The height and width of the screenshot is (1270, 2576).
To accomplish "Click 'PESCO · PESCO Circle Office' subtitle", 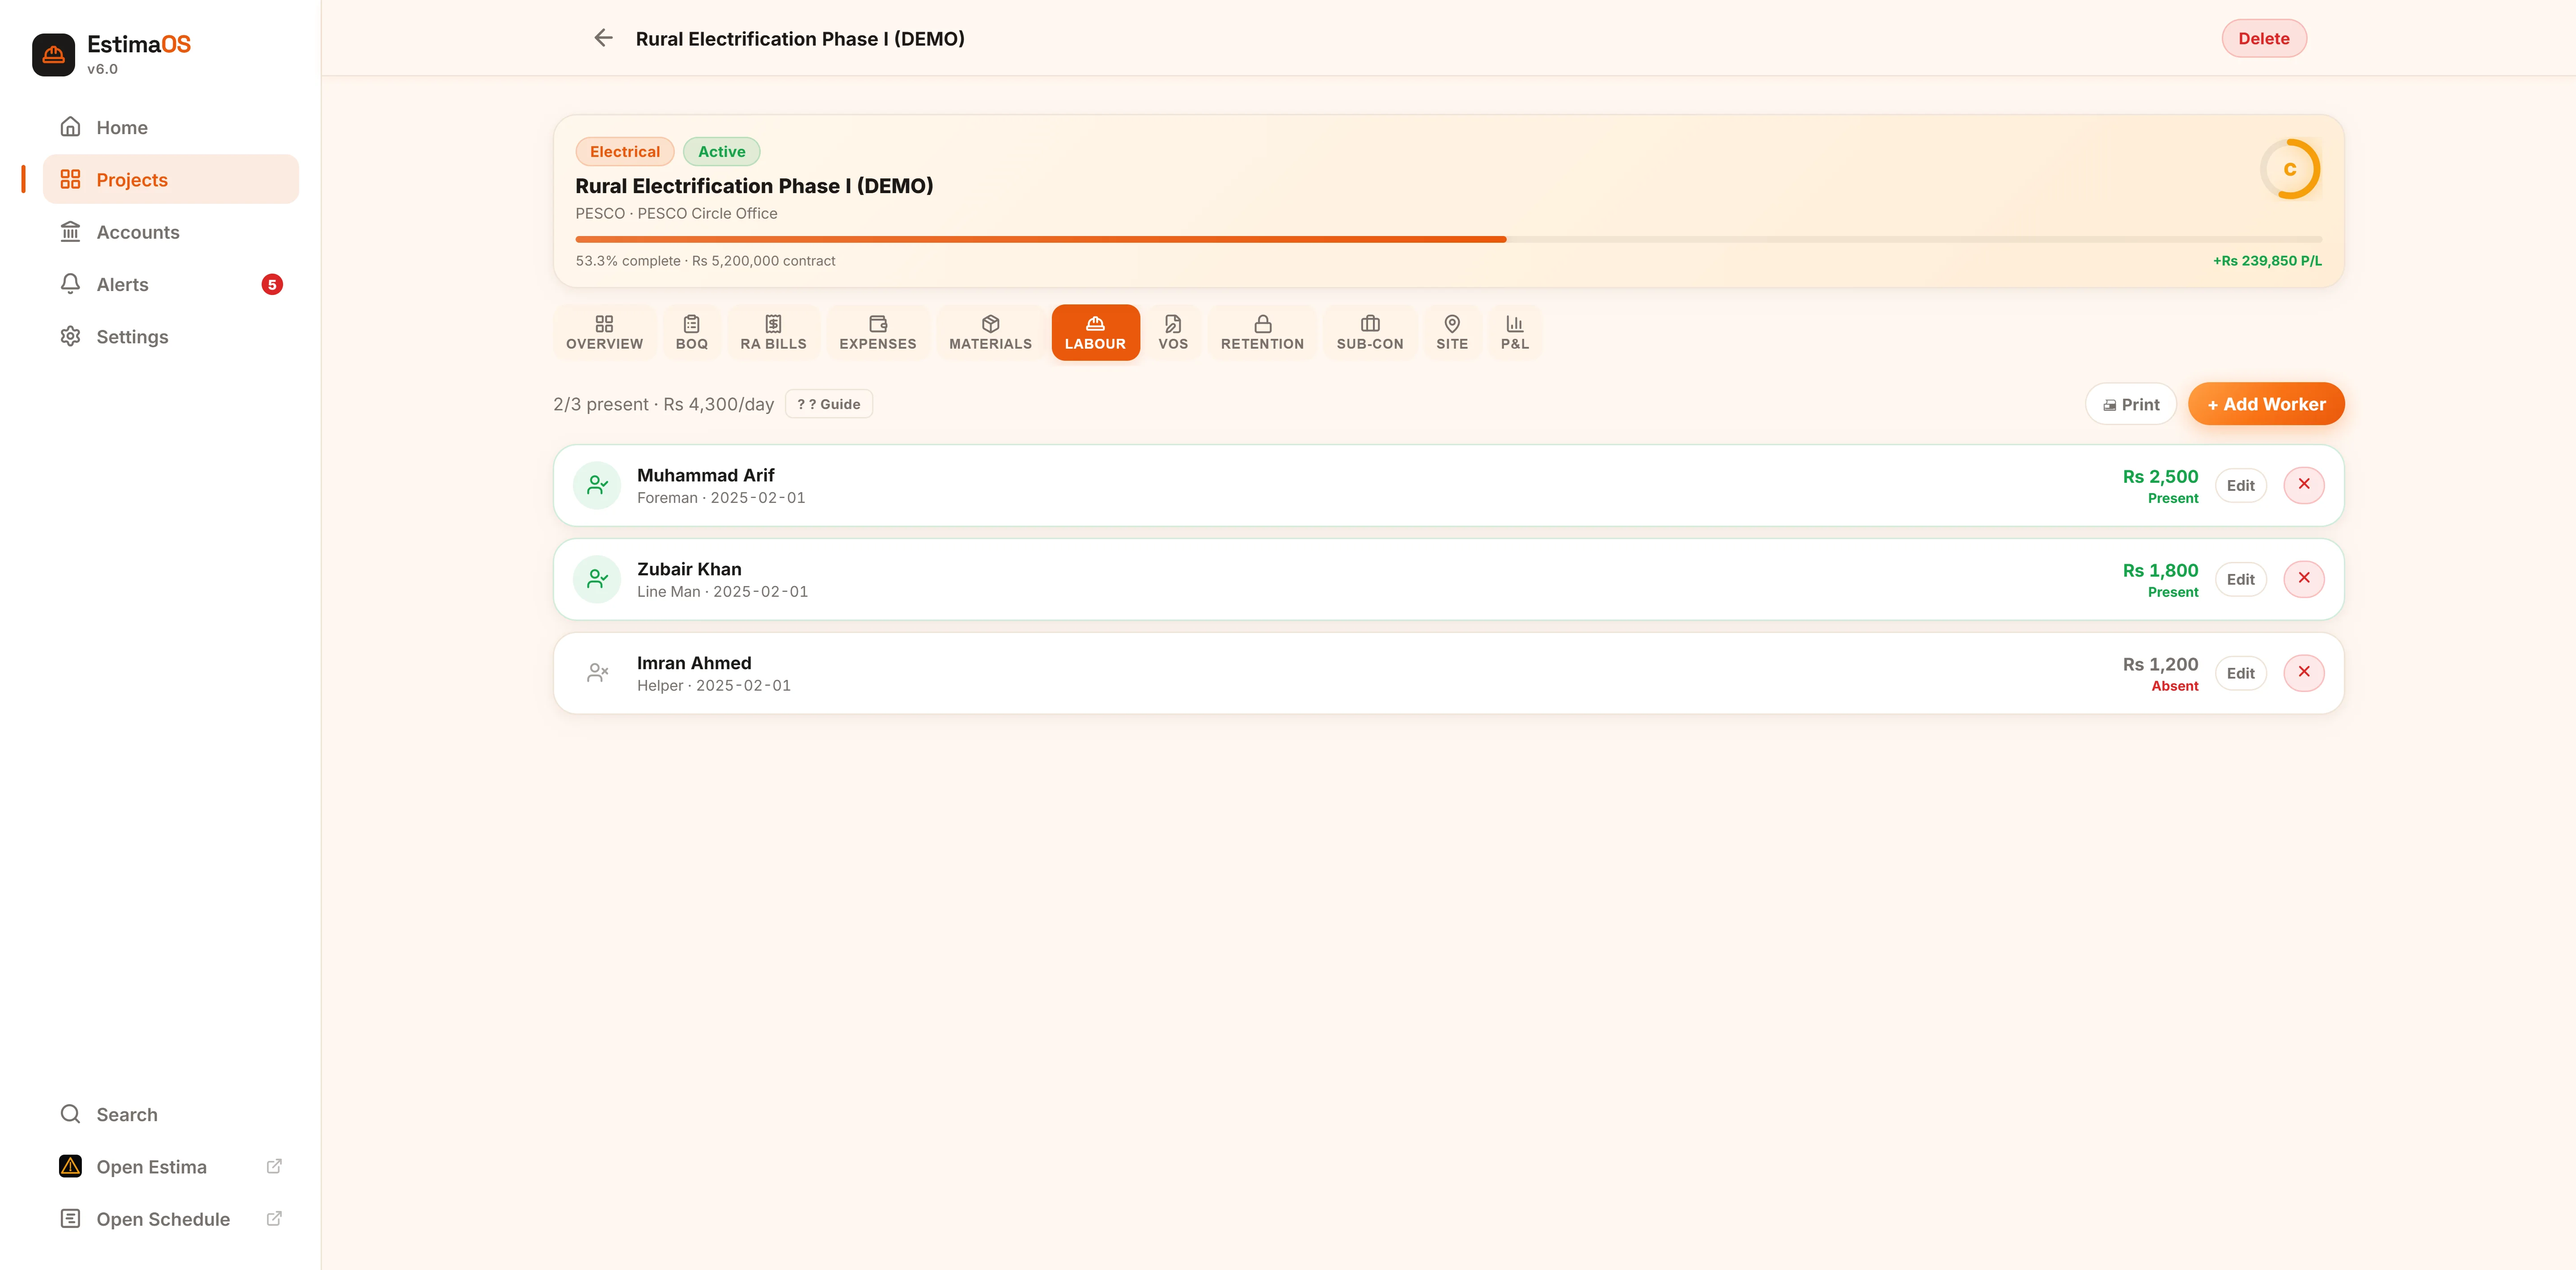I will 676,214.
